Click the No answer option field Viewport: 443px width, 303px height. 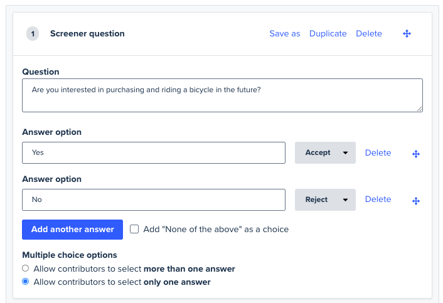(154, 199)
